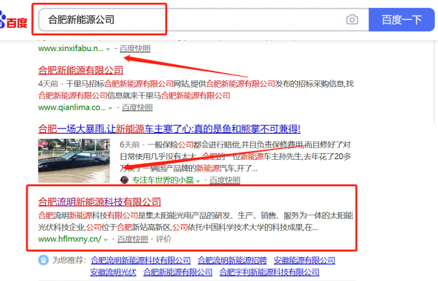
Task: Expand dropdown arrow after www.xinxifabu.n...
Action: click(108, 50)
